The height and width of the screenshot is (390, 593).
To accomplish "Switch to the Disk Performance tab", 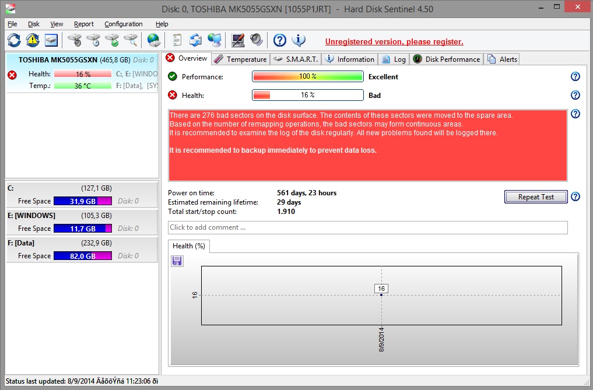I will (447, 59).
